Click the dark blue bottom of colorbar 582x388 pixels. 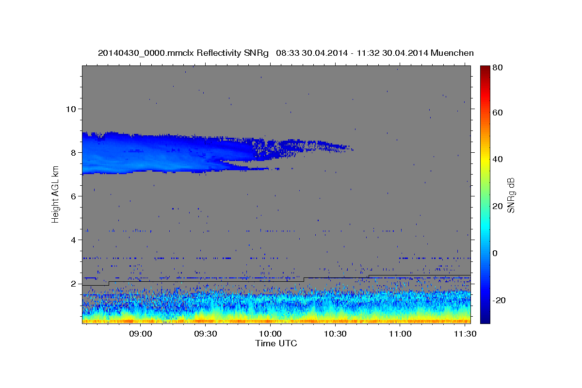[x=485, y=318]
